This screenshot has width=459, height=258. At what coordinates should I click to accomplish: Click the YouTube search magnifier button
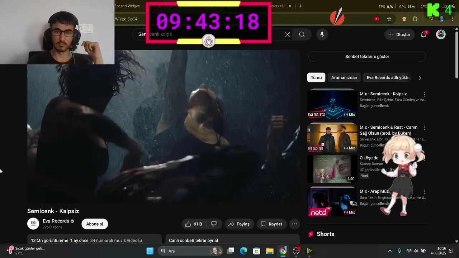[302, 34]
